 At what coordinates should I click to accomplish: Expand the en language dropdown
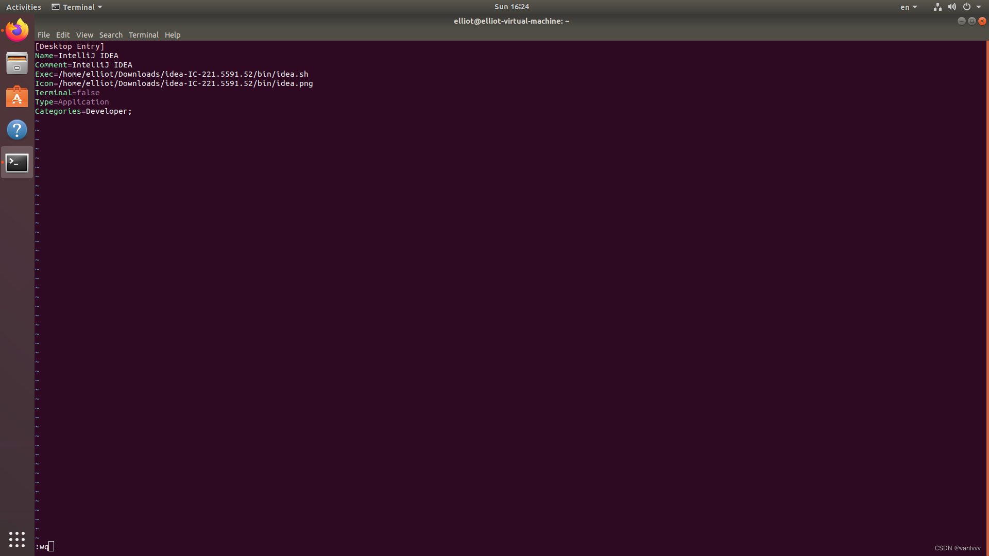coord(909,7)
